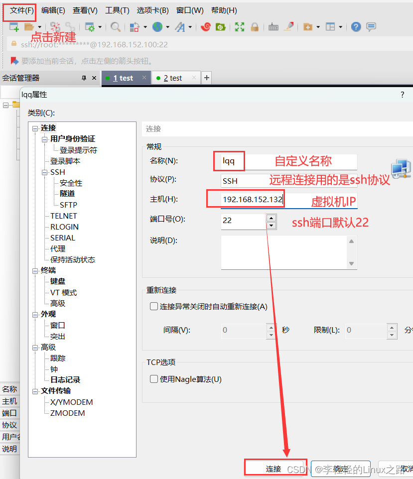Select the Find magnifier icon
413x479 pixels.
(x=115, y=27)
